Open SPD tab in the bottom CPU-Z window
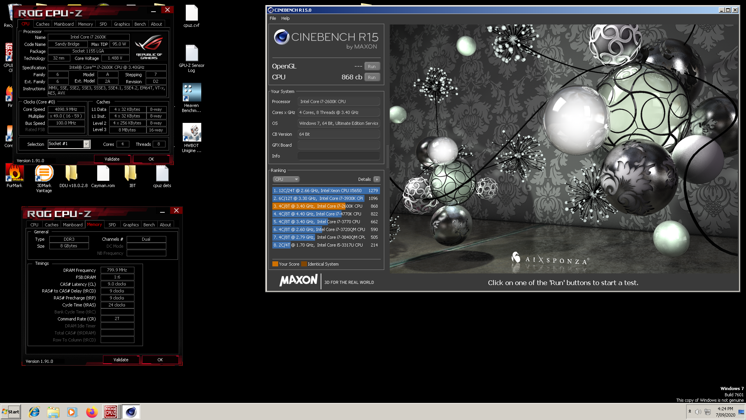Screen dimensions: 746x420 coord(112,225)
